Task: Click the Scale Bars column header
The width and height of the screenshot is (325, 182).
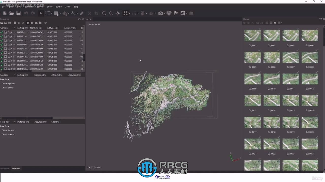Action: (x=8, y=122)
